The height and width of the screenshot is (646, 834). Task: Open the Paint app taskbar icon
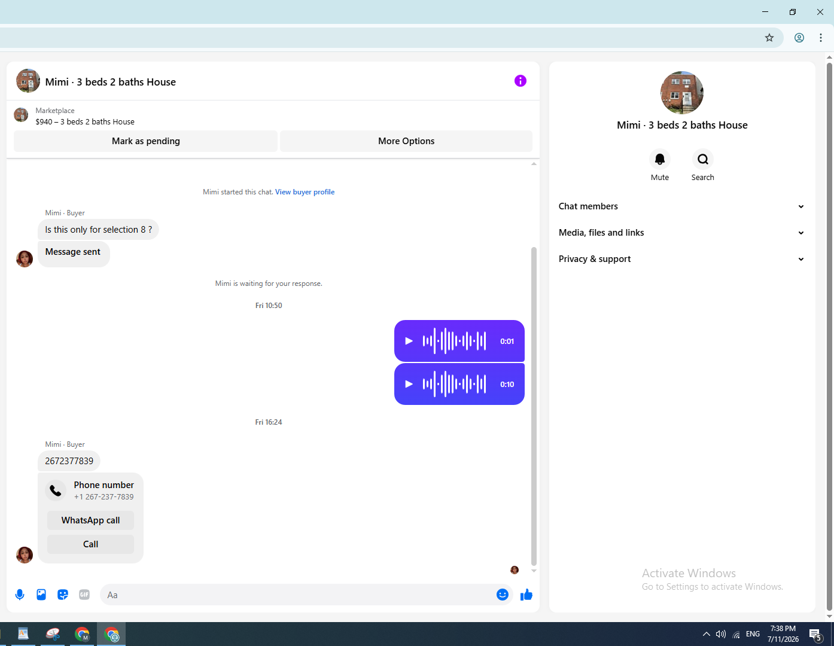[53, 634]
